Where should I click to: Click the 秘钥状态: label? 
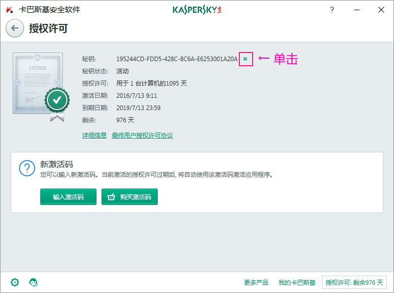coord(95,71)
